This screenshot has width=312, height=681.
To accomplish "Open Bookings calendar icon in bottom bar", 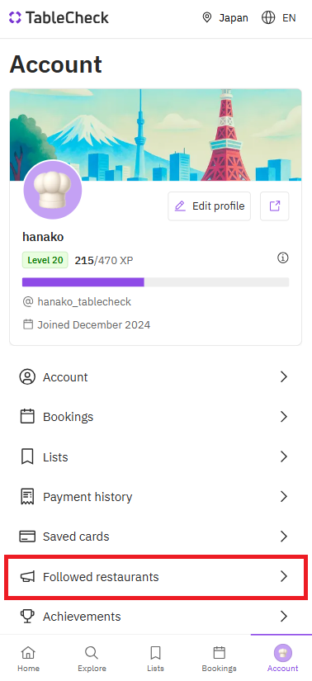I will (x=219, y=653).
